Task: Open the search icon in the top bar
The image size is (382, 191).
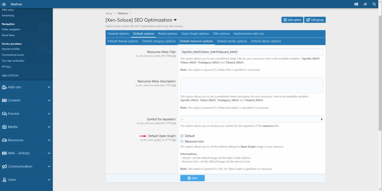Action: tap(374, 4)
